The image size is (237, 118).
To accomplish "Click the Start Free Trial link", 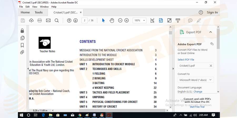I will pyautogui.click(x=197, y=107).
